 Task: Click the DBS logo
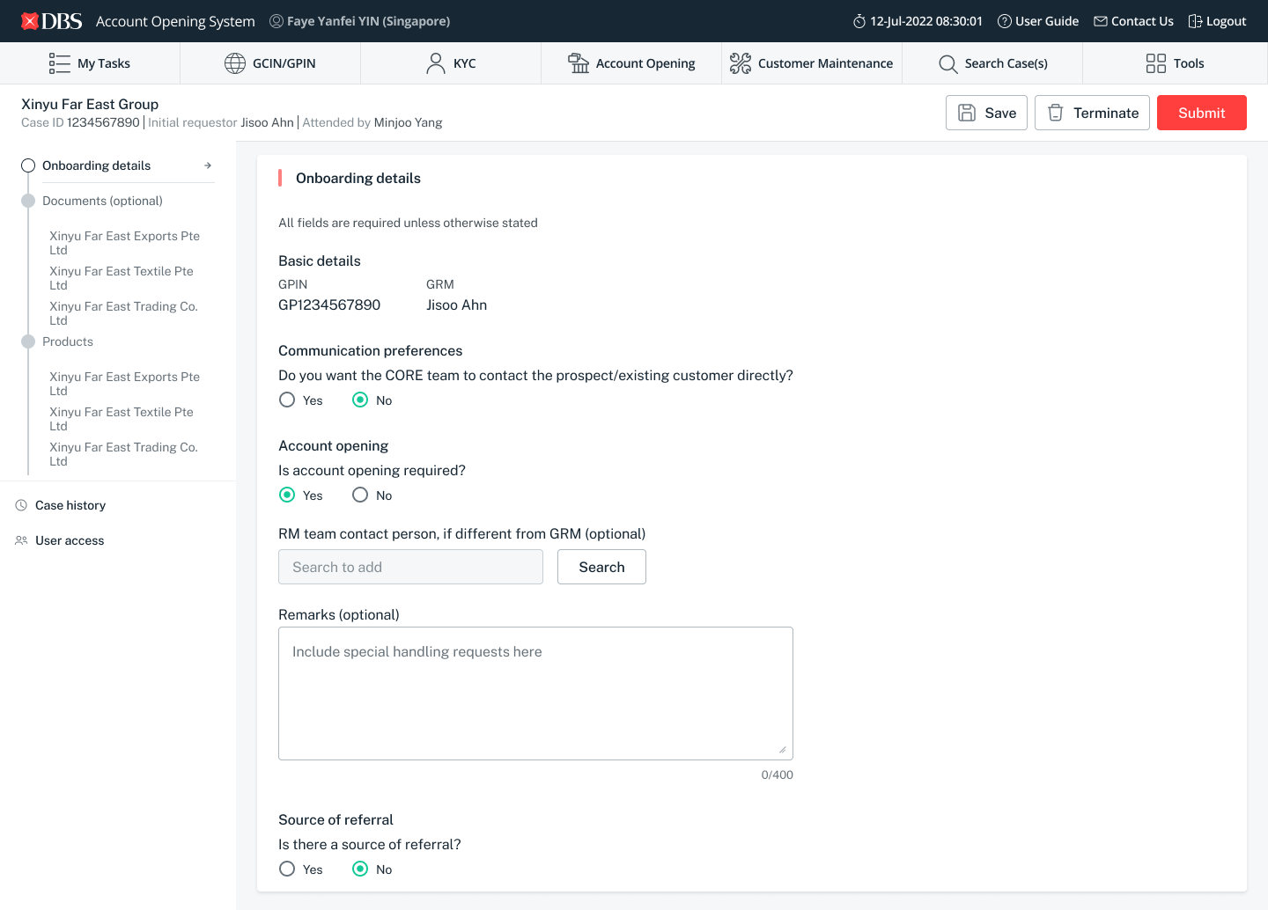[52, 21]
